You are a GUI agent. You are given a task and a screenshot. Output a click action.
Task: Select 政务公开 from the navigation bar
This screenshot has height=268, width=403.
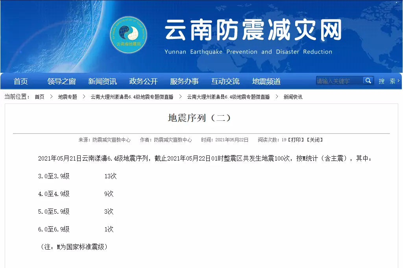point(143,81)
